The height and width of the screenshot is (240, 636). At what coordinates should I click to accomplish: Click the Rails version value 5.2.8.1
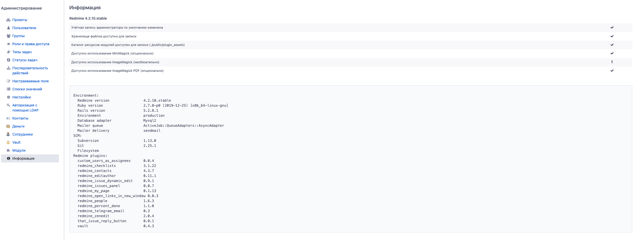tap(151, 110)
